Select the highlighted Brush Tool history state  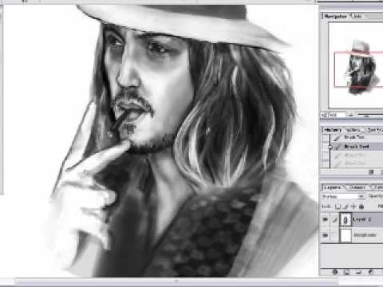tap(357, 147)
